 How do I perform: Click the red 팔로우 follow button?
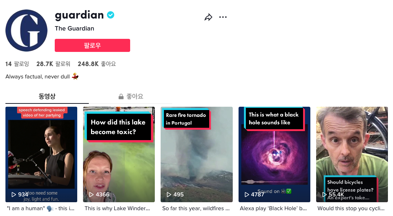click(92, 45)
